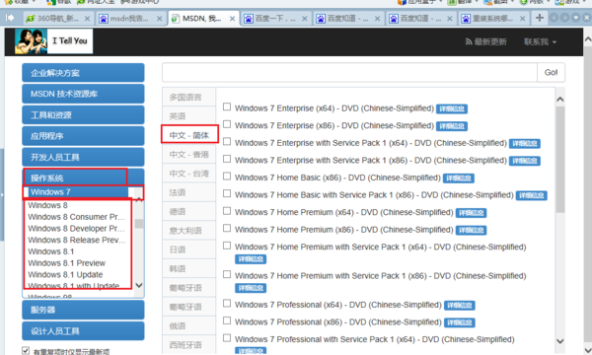The height and width of the screenshot is (355, 592).
Task: Click the file list scrollbar up arrow
Action: [x=560, y=100]
